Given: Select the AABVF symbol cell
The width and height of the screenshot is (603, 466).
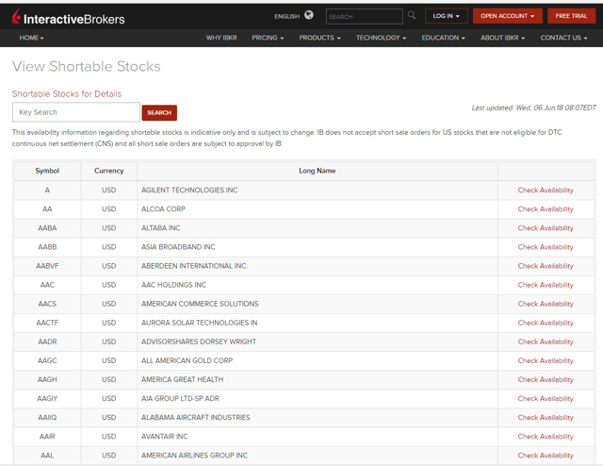Looking at the screenshot, I should pos(47,266).
